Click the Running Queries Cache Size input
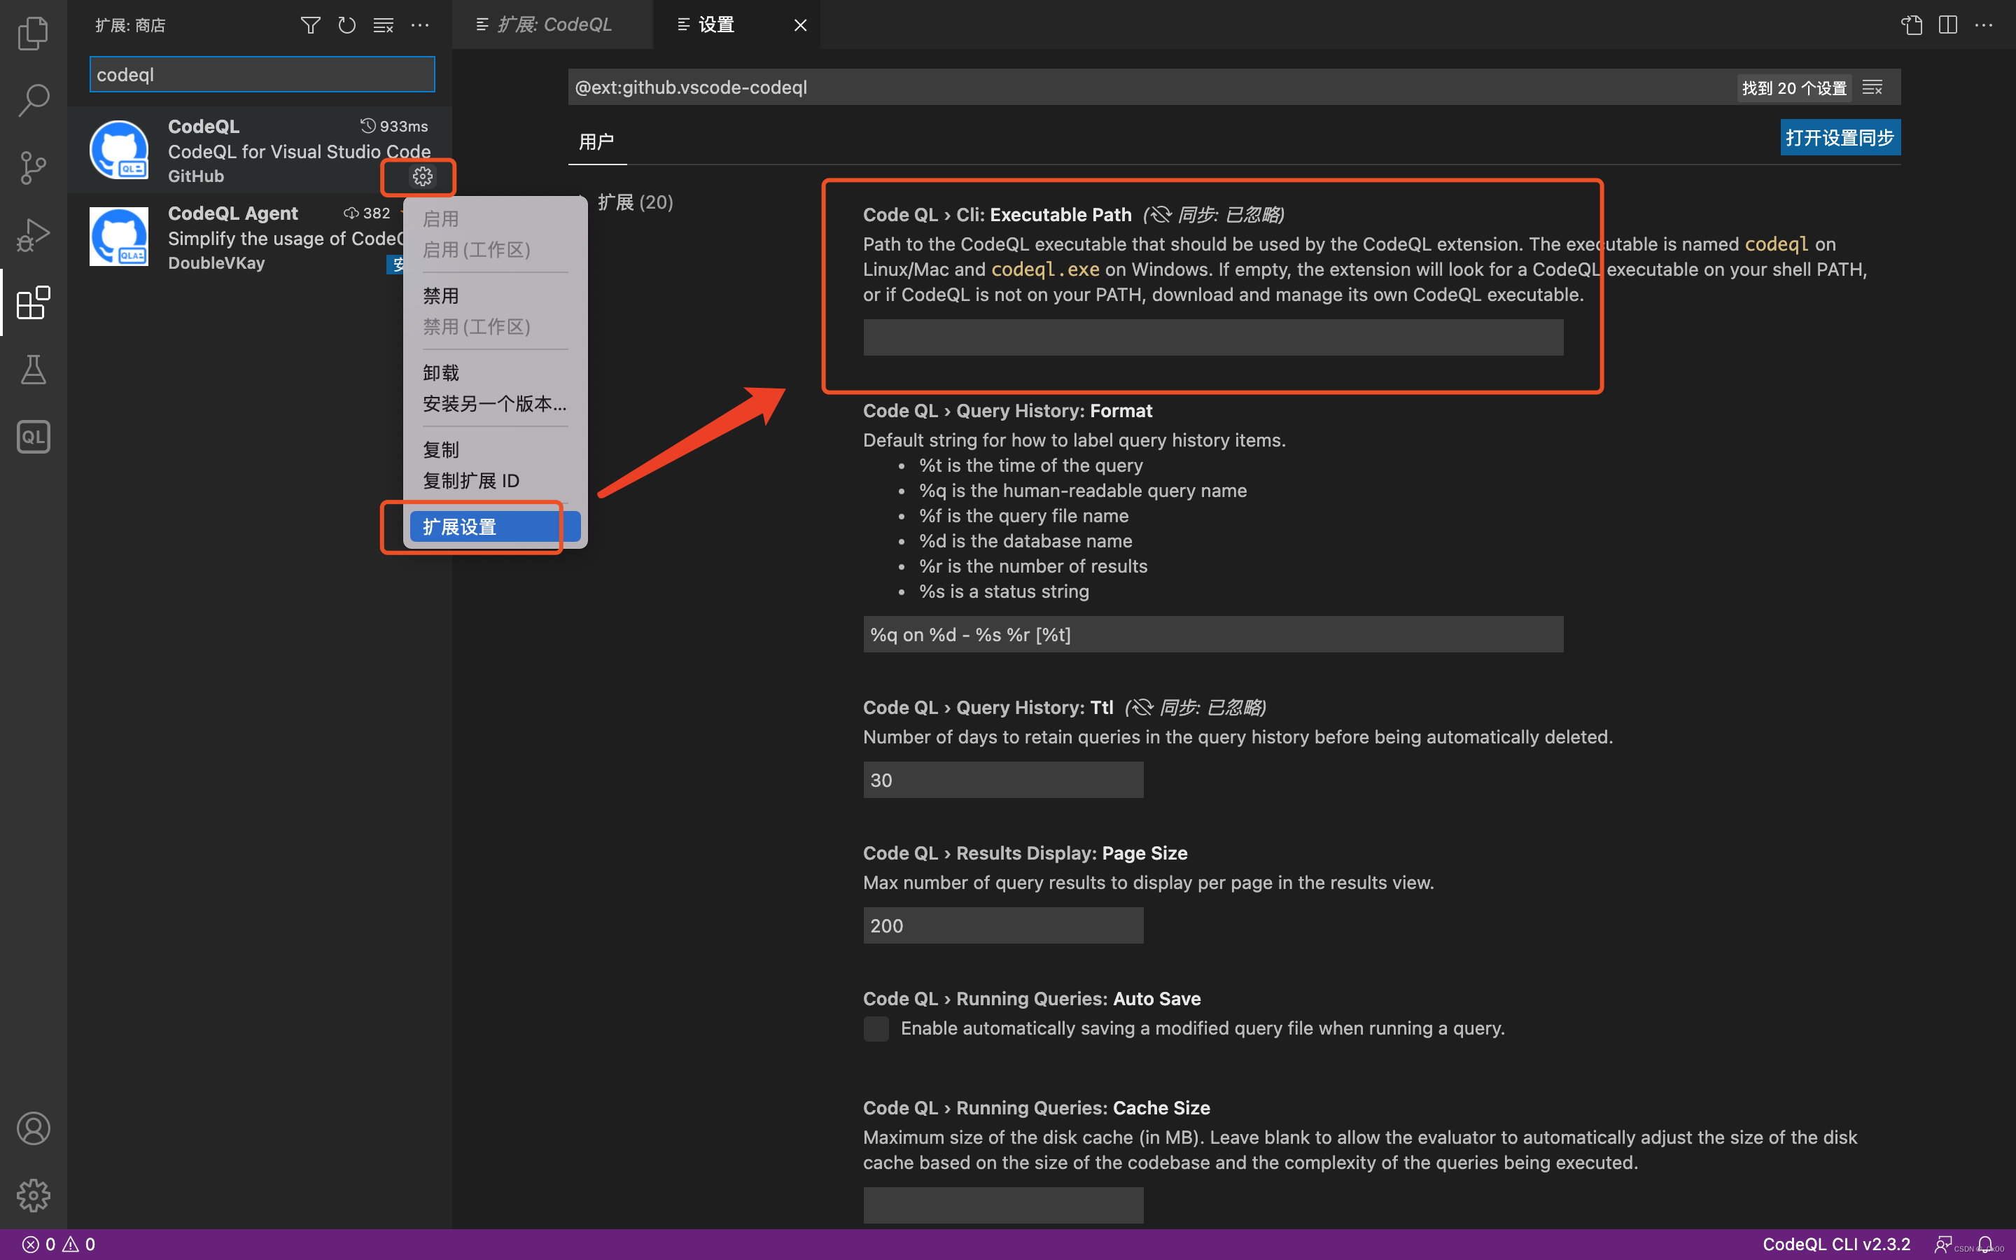The image size is (2016, 1260). [x=1003, y=1205]
